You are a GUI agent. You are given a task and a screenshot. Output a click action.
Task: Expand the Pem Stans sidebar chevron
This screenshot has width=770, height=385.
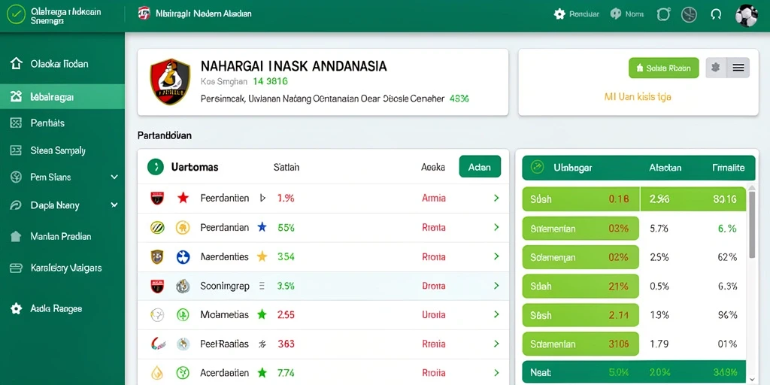114,177
